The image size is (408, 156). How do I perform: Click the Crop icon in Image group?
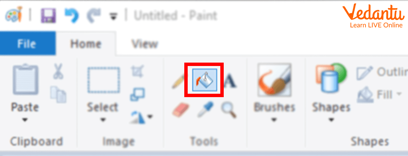[x=137, y=71]
